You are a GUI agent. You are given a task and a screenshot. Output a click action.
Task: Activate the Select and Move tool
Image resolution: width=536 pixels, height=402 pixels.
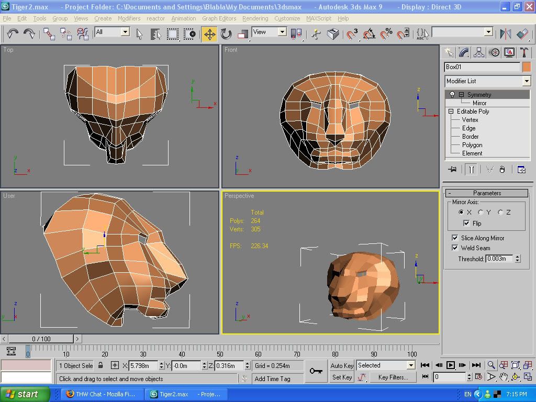coord(209,34)
